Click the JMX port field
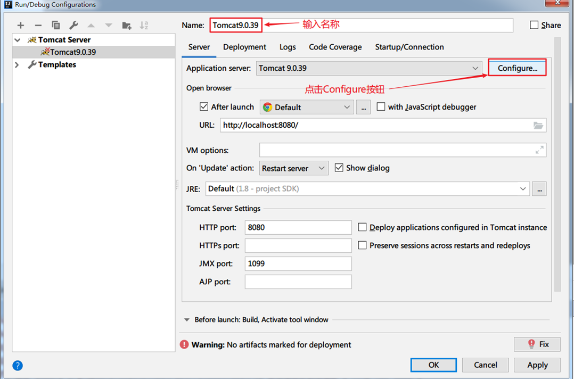Image resolution: width=574 pixels, height=379 pixels. pyautogui.click(x=298, y=263)
